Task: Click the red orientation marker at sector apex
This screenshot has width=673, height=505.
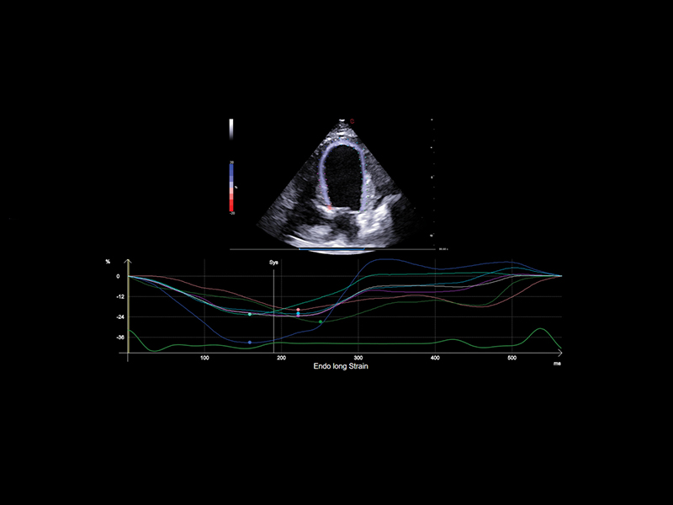Action: [352, 121]
